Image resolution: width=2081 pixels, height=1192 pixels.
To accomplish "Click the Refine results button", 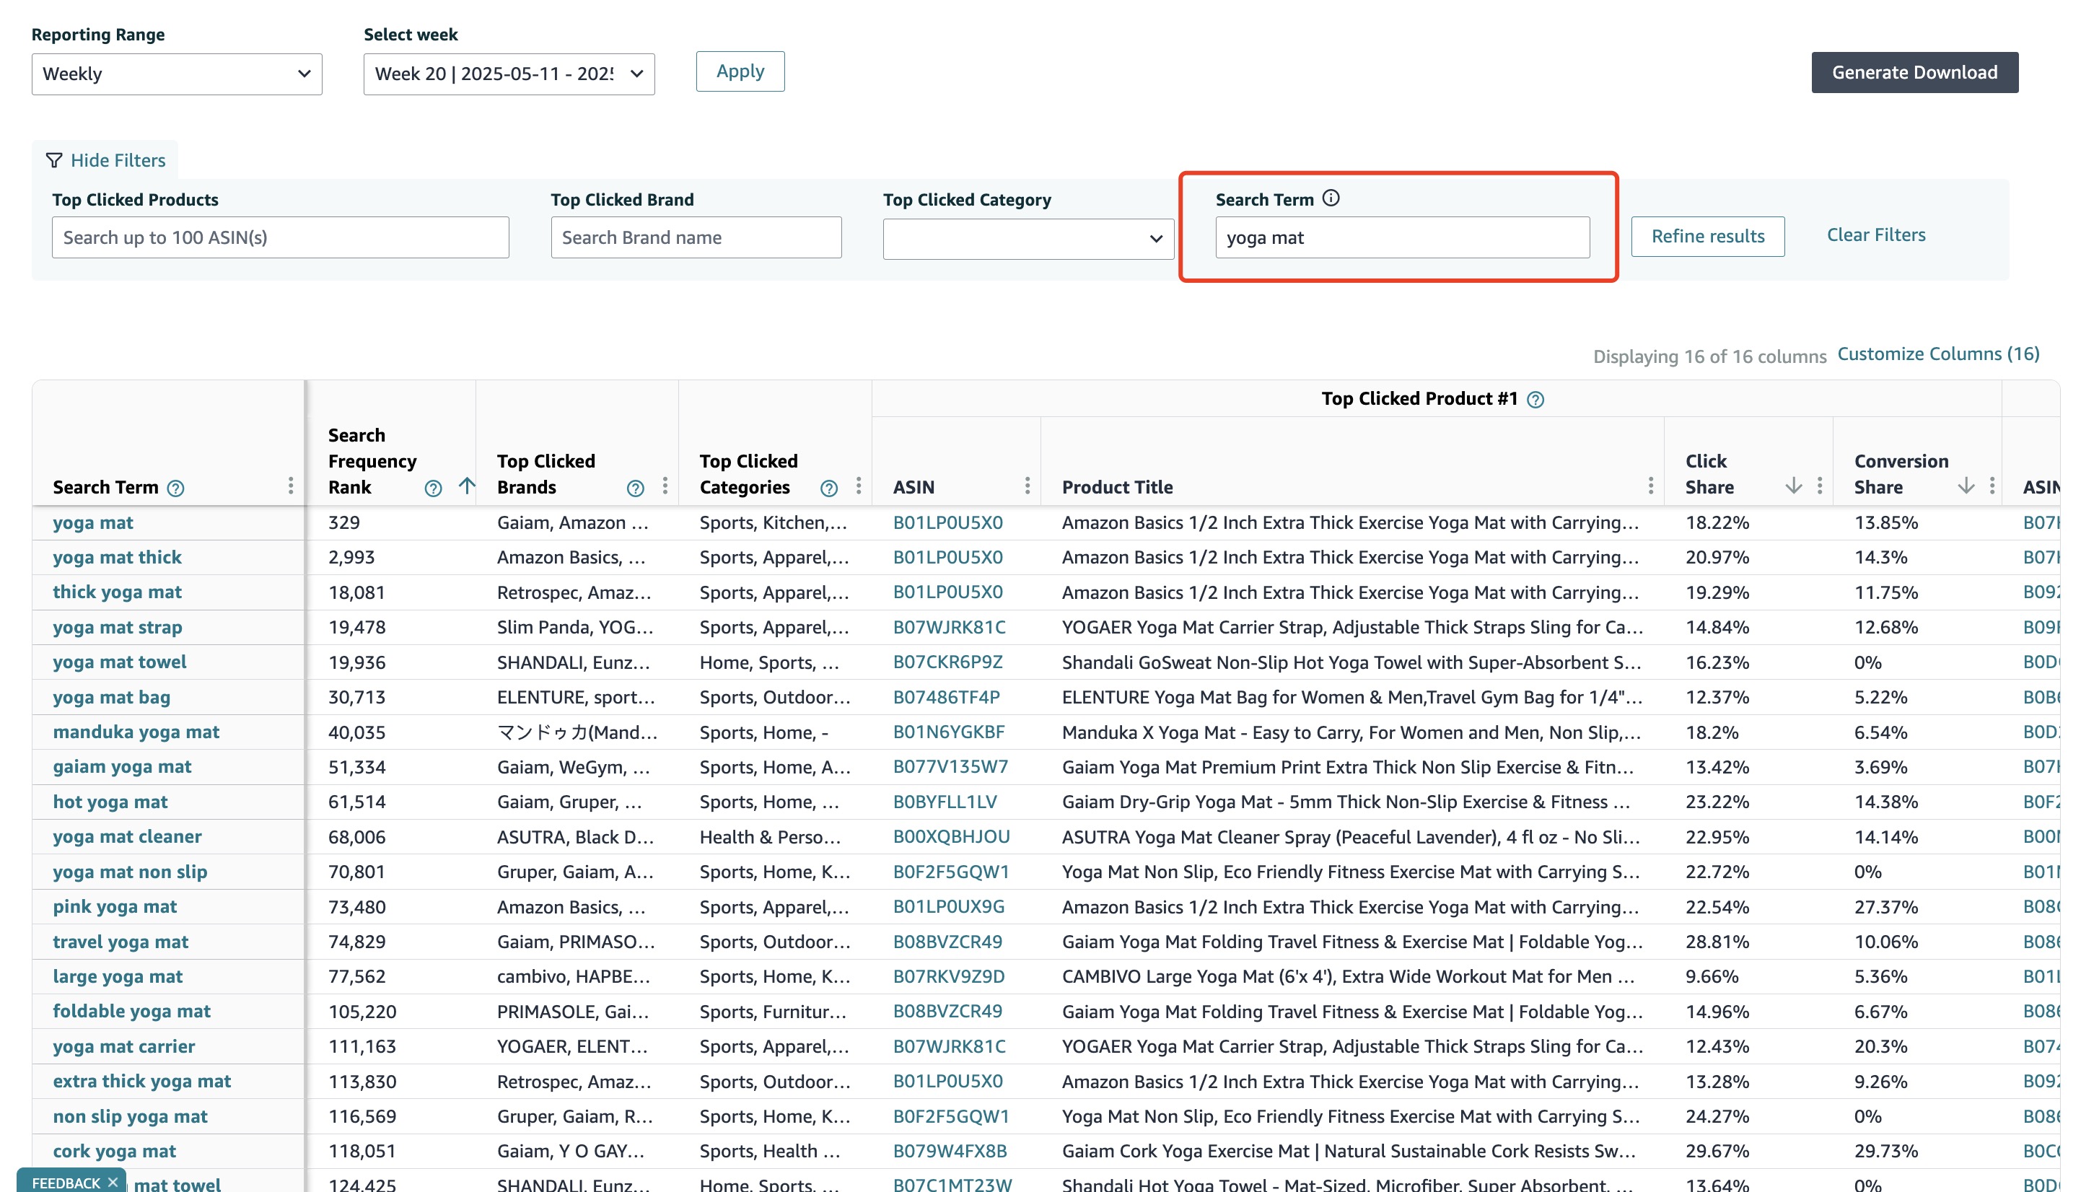I will [1707, 237].
